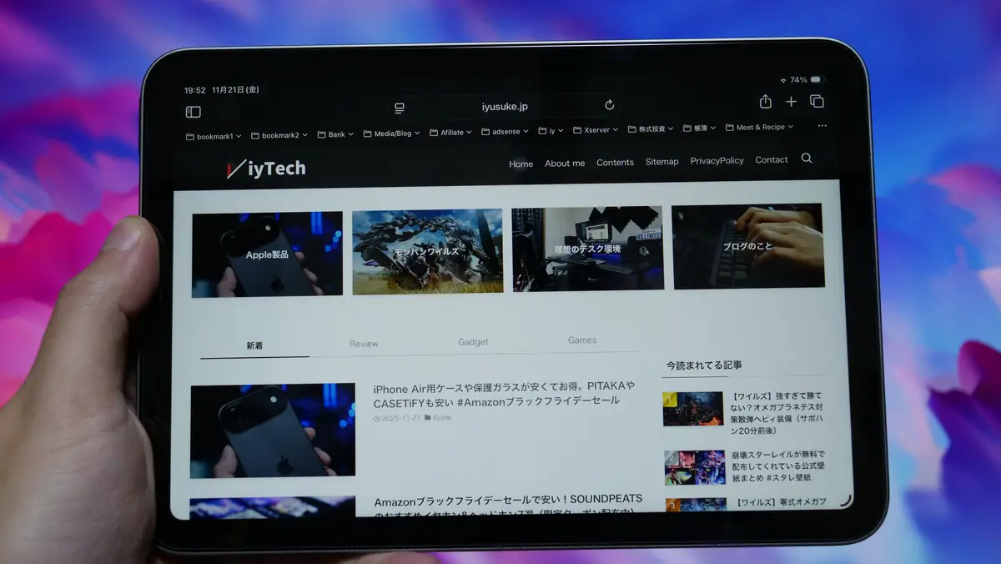Open a new tab with plus icon

(791, 102)
